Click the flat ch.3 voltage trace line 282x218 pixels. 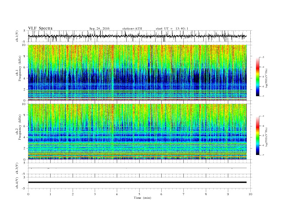pyautogui.click(x=137, y=168)
